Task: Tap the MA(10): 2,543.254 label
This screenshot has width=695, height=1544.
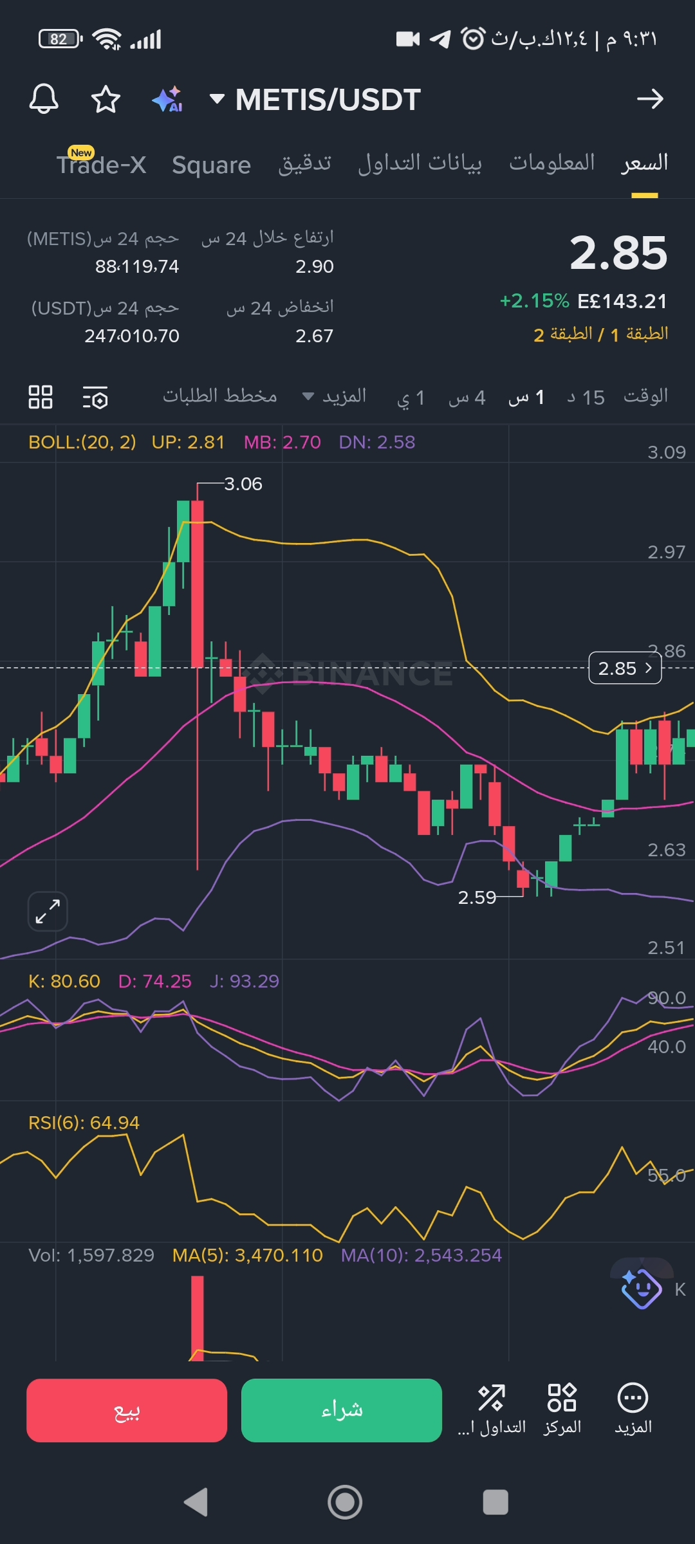Action: (421, 1255)
